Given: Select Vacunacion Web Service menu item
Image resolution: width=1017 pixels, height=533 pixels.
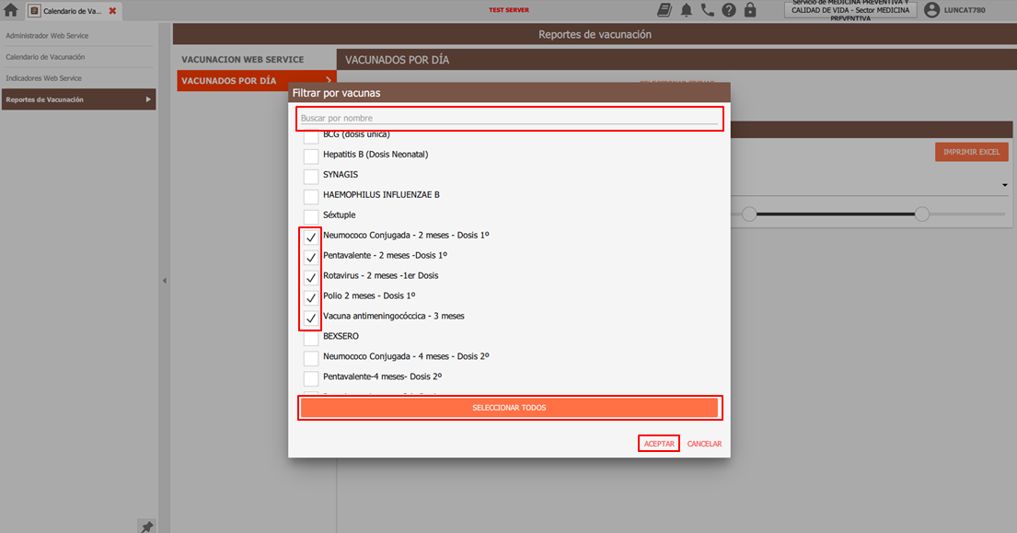Looking at the screenshot, I should tap(242, 60).
